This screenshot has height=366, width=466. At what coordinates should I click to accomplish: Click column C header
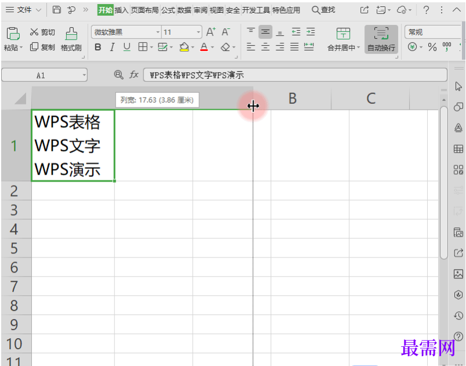pos(371,99)
